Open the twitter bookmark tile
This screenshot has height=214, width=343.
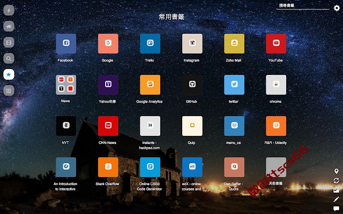pos(234,85)
